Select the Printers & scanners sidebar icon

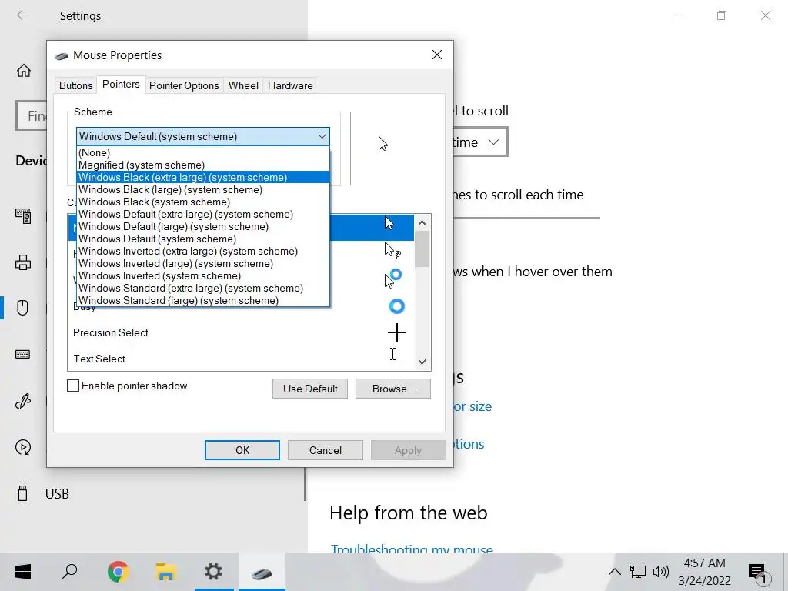coord(23,262)
